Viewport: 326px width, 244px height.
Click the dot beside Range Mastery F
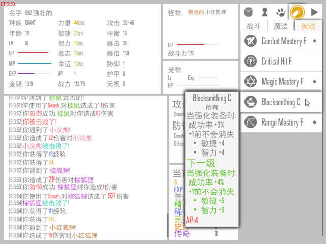point(314,121)
